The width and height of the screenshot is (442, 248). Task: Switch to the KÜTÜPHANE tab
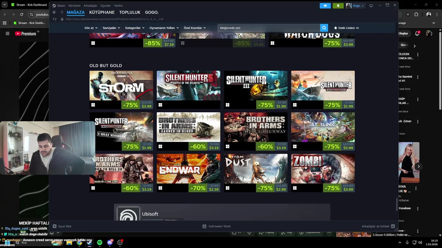pyautogui.click(x=102, y=12)
